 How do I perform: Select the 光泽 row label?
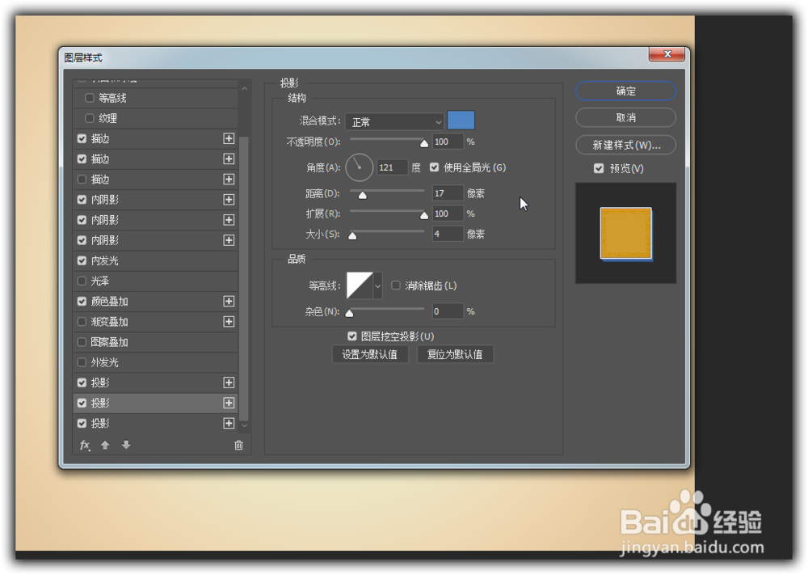[x=100, y=281]
